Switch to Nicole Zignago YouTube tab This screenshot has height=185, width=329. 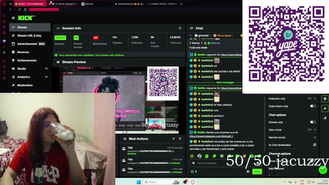[x=63, y=4]
